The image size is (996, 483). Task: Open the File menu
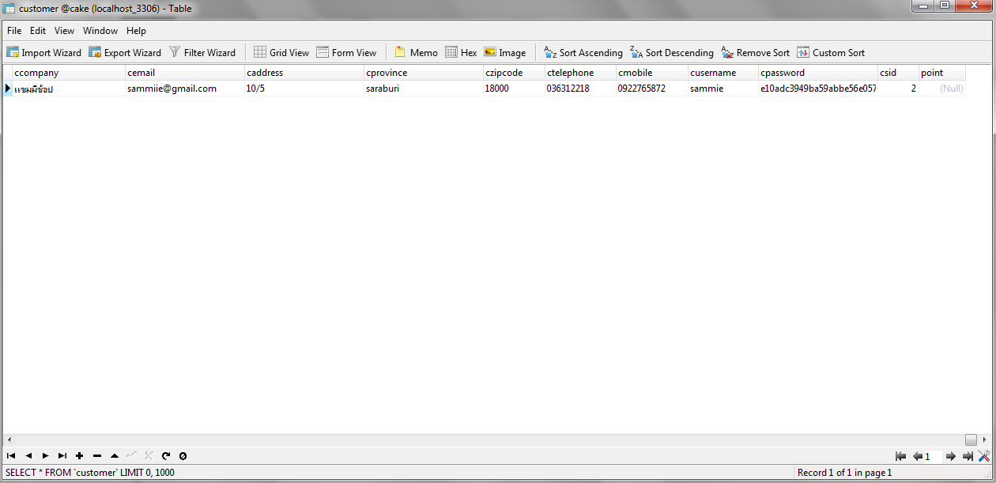(14, 31)
